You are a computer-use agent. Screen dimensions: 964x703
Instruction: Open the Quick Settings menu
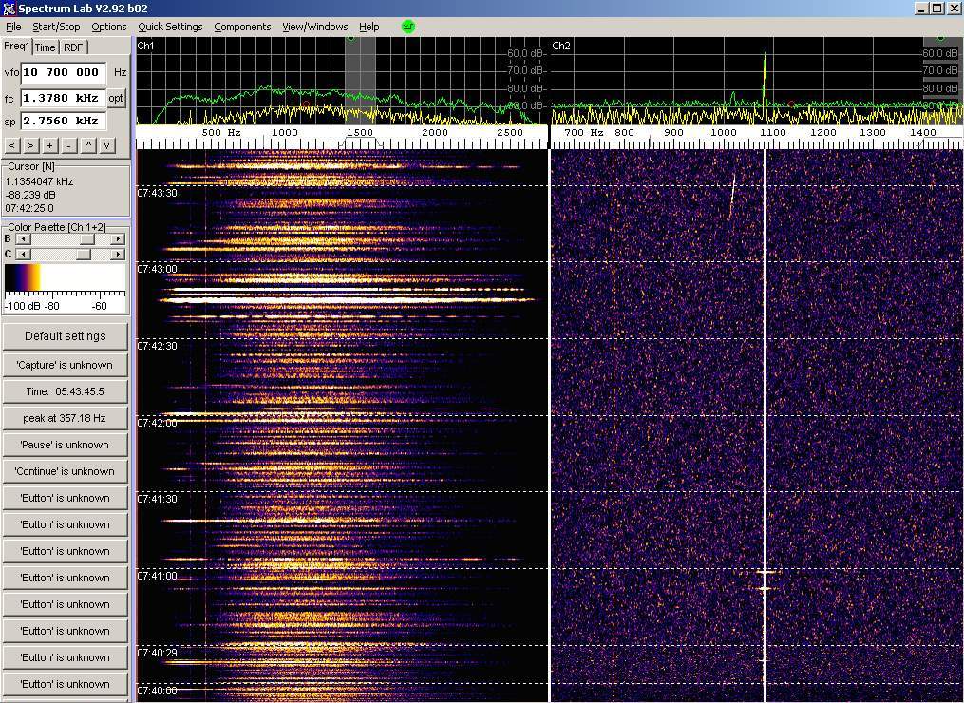tap(170, 27)
